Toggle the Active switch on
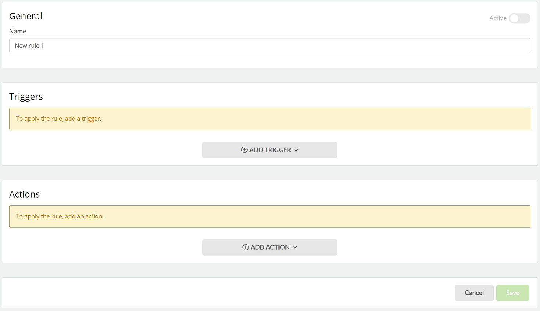540x311 pixels. click(519, 18)
